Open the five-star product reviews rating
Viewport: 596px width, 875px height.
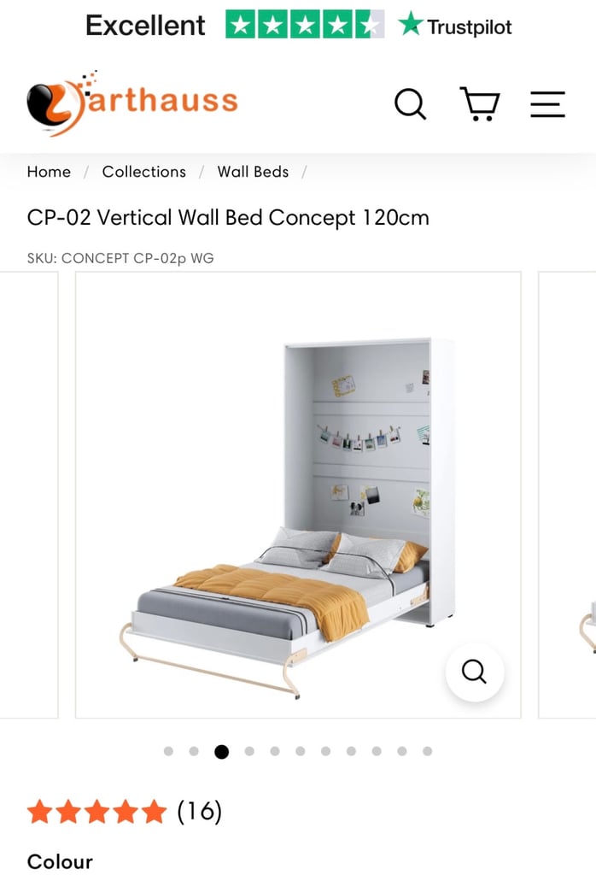point(97,812)
